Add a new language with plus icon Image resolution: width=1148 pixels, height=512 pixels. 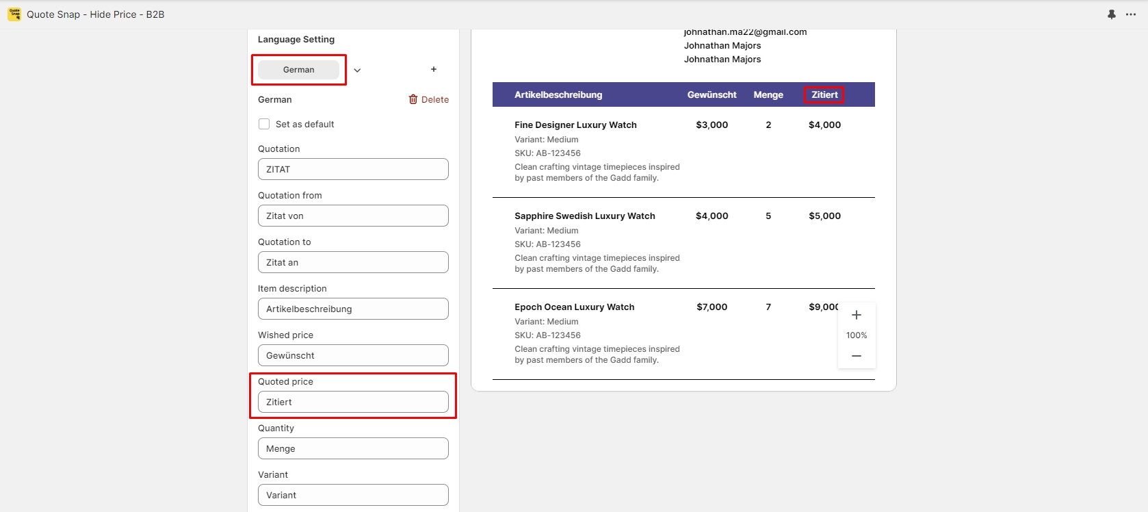tap(434, 69)
